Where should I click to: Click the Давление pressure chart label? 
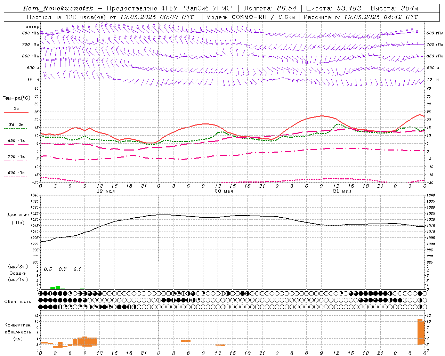pos(18,215)
